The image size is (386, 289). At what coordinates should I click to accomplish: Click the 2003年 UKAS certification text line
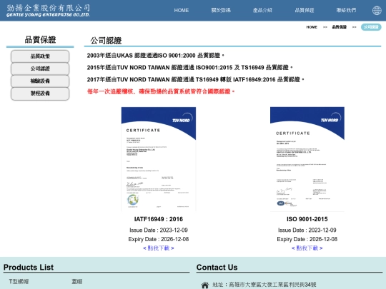pyautogui.click(x=156, y=55)
